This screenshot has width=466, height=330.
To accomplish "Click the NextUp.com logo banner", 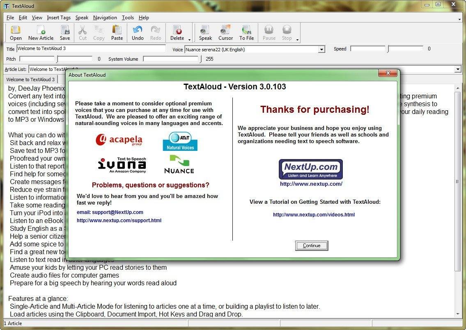I will coord(310,169).
